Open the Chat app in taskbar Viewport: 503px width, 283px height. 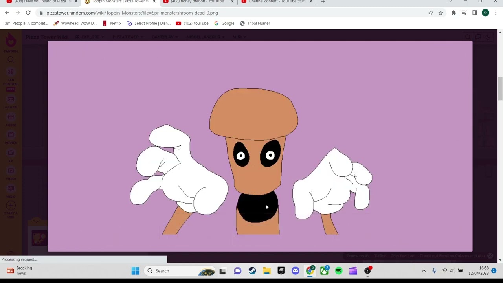(x=237, y=271)
